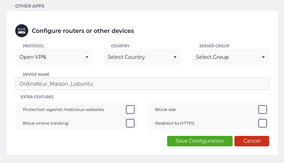Click the Server Group dropdown arrow
The height and width of the screenshot is (163, 284).
(263, 57)
